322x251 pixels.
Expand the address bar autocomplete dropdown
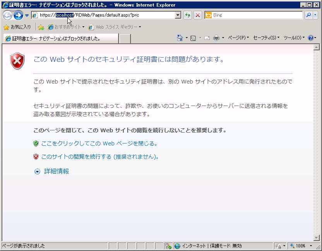pos(178,15)
